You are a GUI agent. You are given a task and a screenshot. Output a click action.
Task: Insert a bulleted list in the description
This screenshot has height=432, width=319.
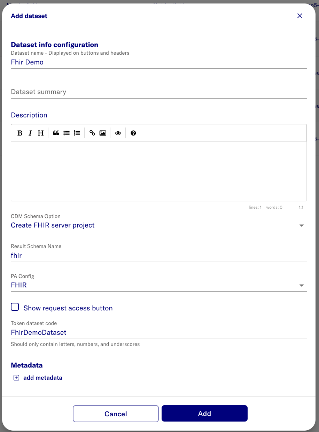coord(66,133)
